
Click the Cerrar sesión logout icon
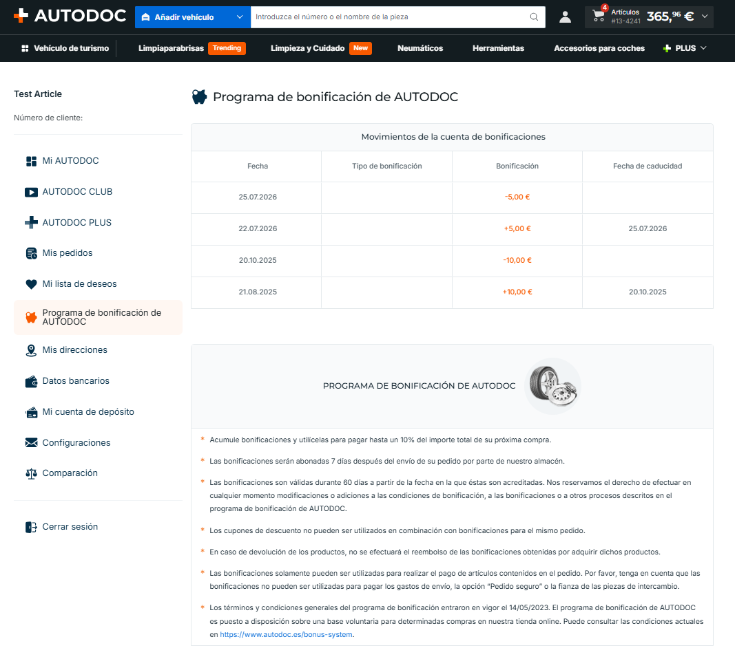tap(31, 527)
